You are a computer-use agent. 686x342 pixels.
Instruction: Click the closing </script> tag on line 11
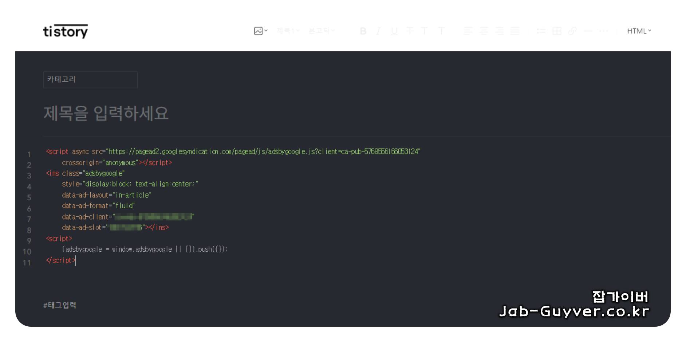60,260
